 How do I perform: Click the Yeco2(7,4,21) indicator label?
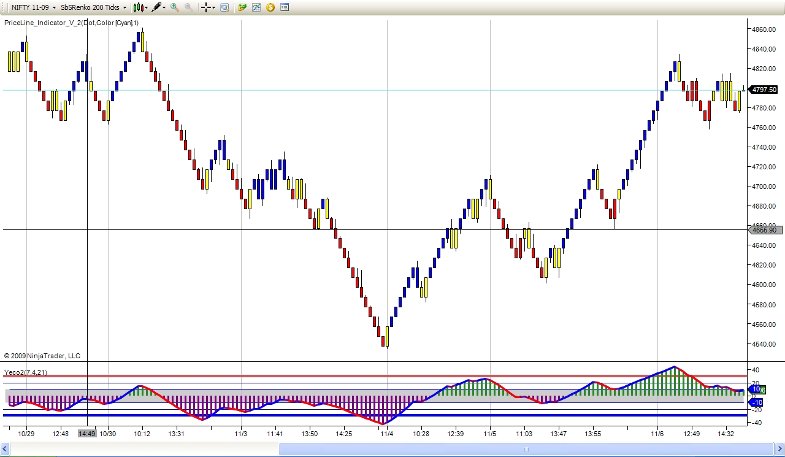click(26, 372)
